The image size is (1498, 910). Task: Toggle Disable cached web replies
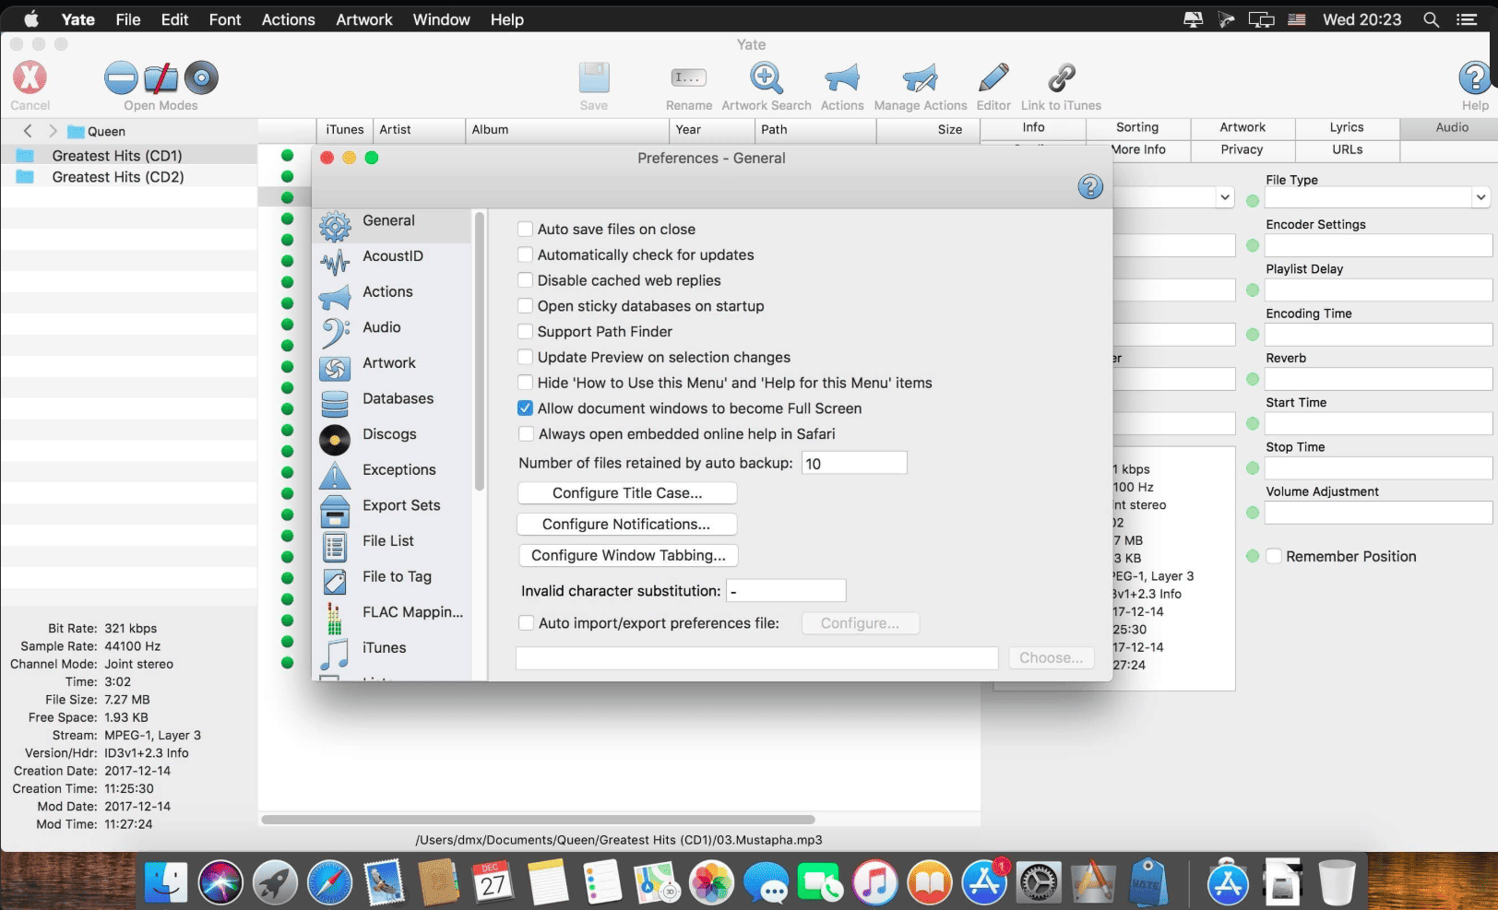pyautogui.click(x=526, y=281)
